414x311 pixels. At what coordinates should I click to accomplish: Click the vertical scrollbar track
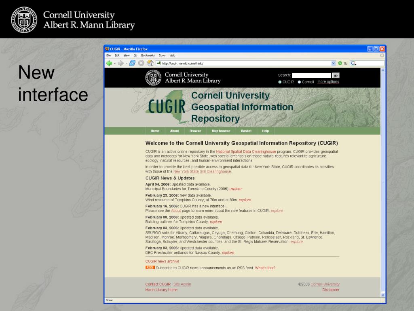pos(383,183)
